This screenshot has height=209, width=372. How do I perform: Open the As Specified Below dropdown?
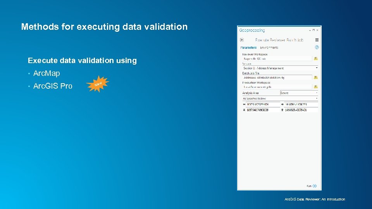pos(280,98)
